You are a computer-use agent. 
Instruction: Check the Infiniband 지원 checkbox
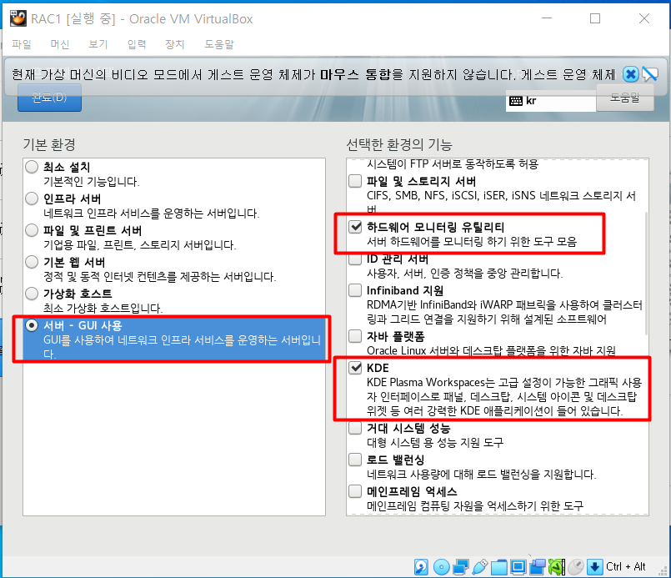coord(355,290)
